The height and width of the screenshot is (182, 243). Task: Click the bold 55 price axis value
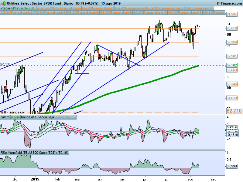229,88
